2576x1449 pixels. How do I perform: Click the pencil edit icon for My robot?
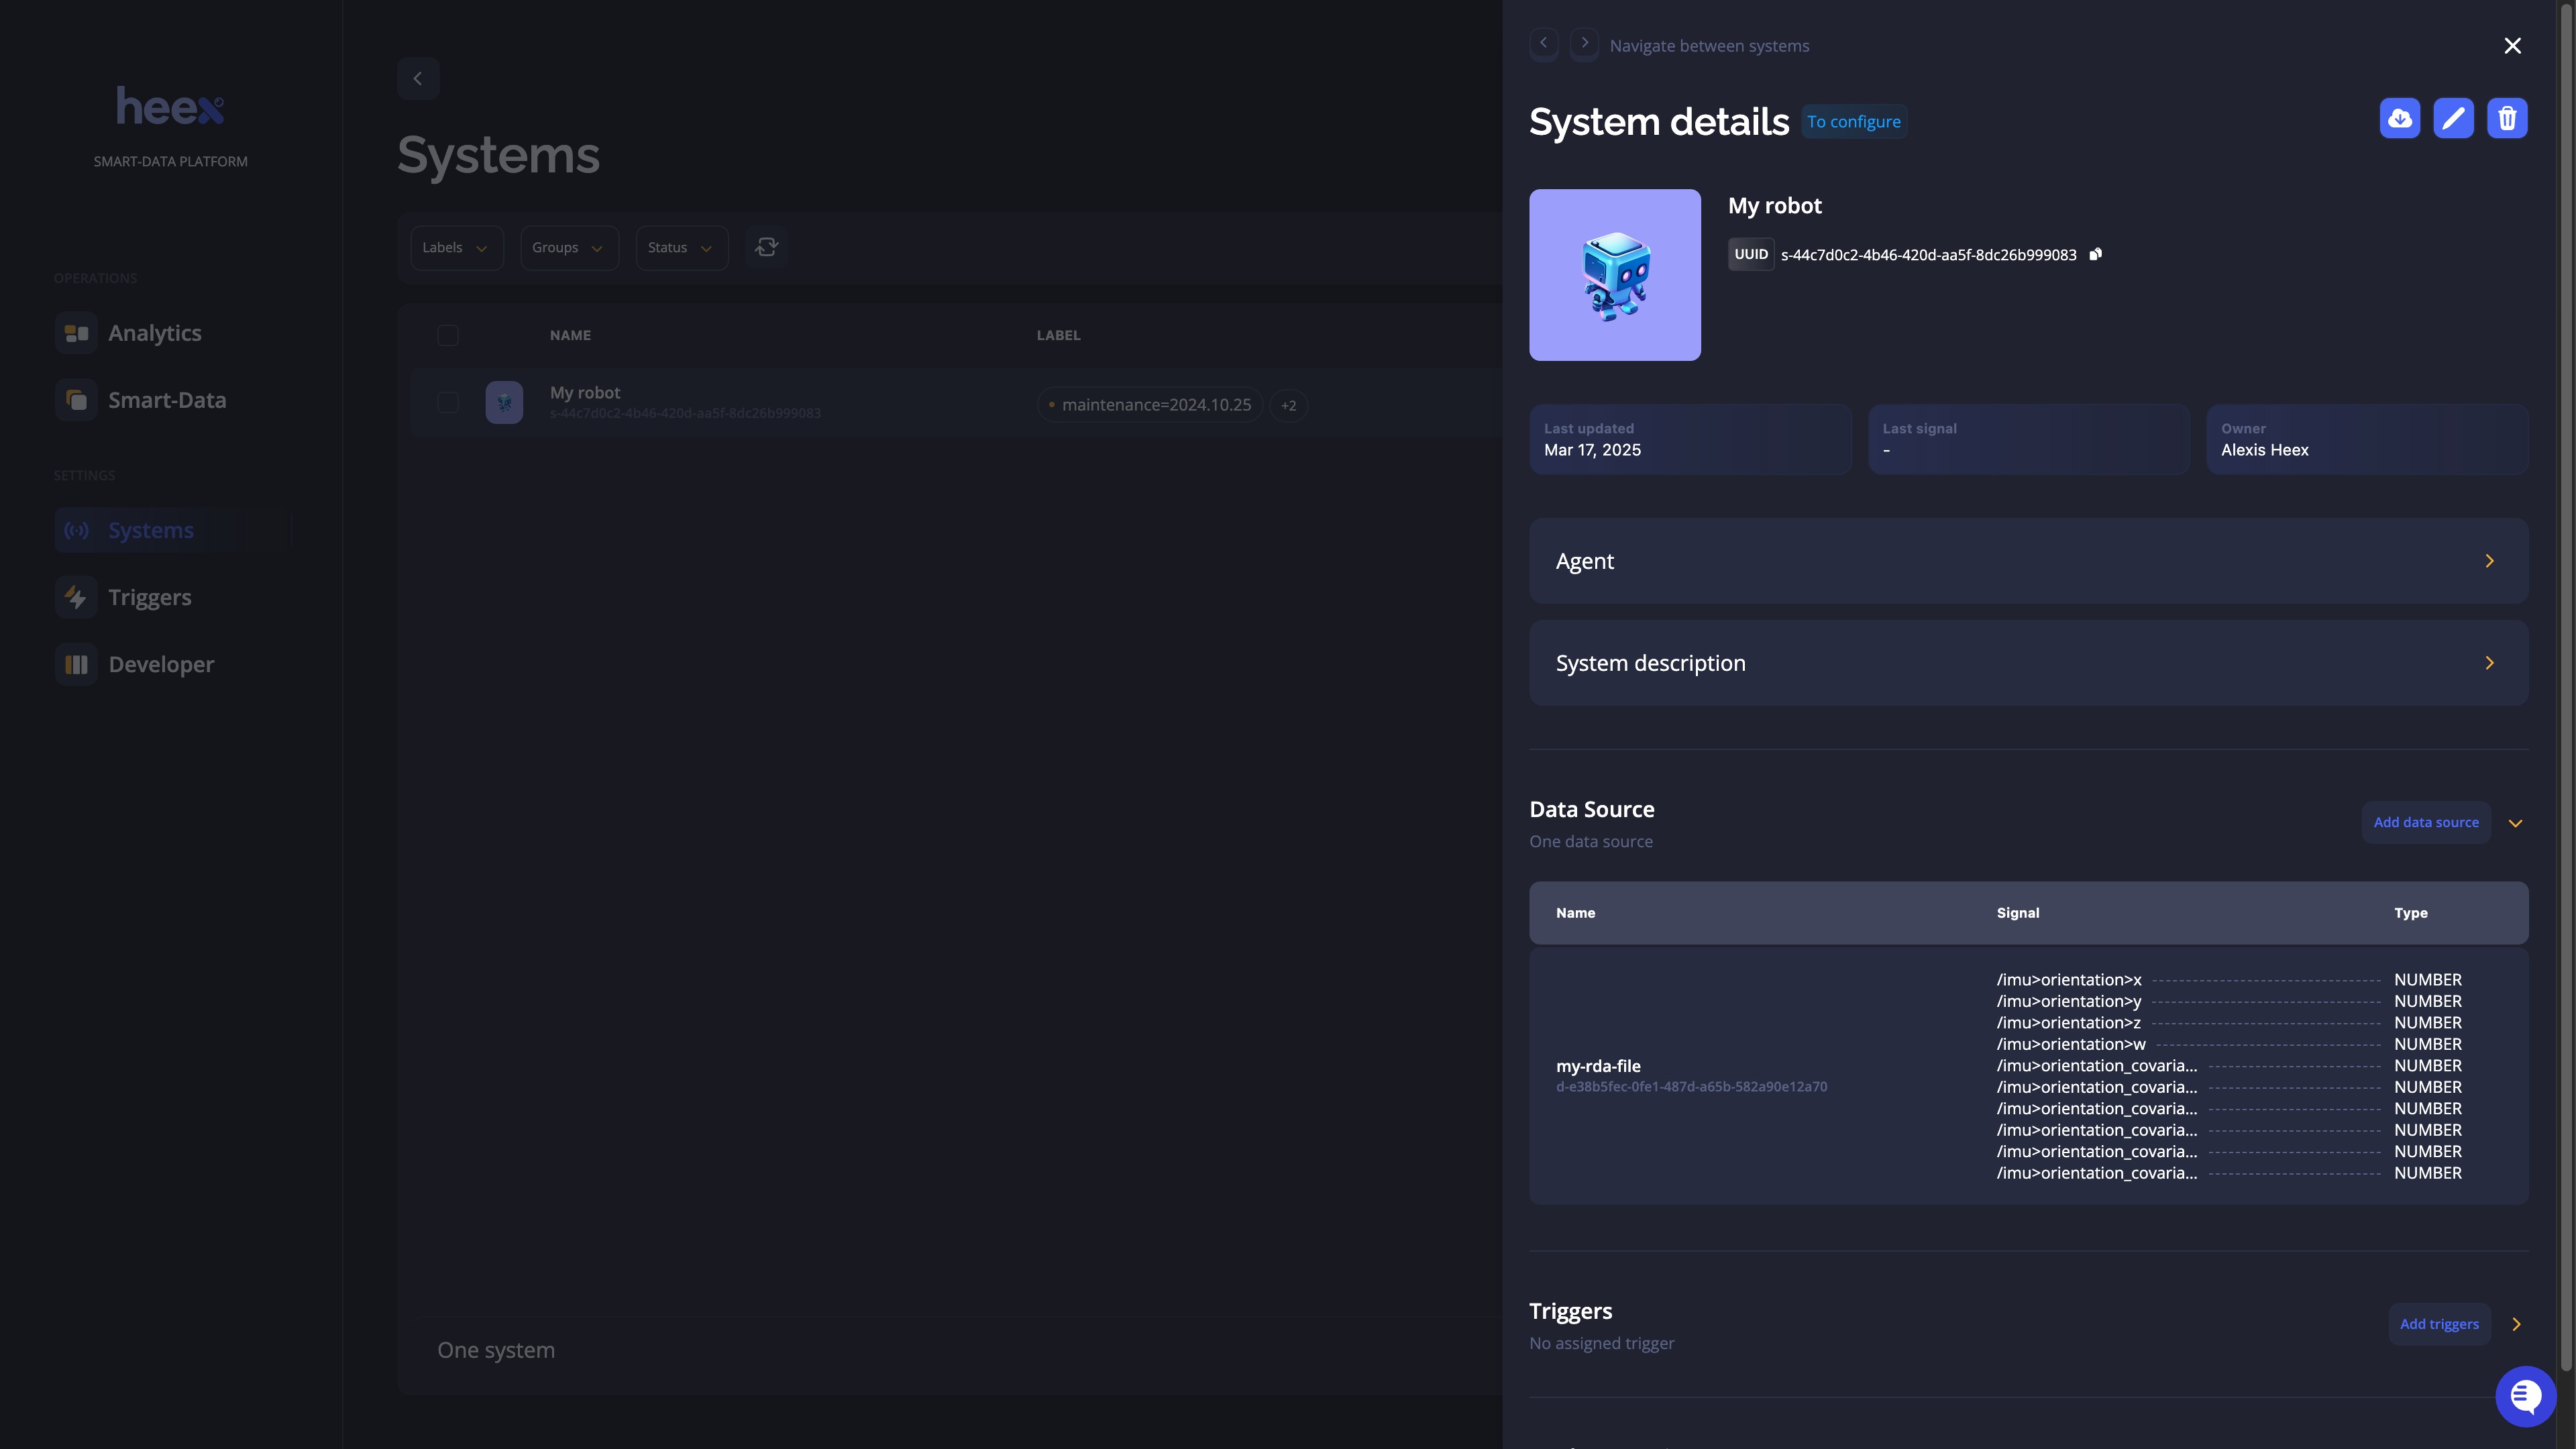(2453, 119)
